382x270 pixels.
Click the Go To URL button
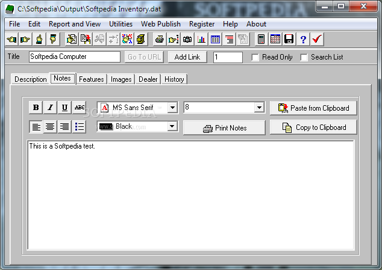(144, 57)
